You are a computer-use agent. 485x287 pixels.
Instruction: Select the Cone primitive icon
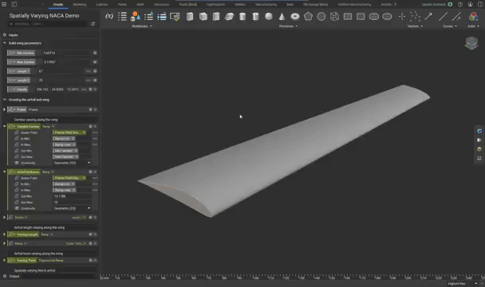(282, 17)
